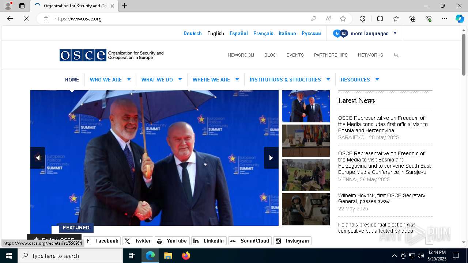Toggle the read aloud icon

click(328, 19)
